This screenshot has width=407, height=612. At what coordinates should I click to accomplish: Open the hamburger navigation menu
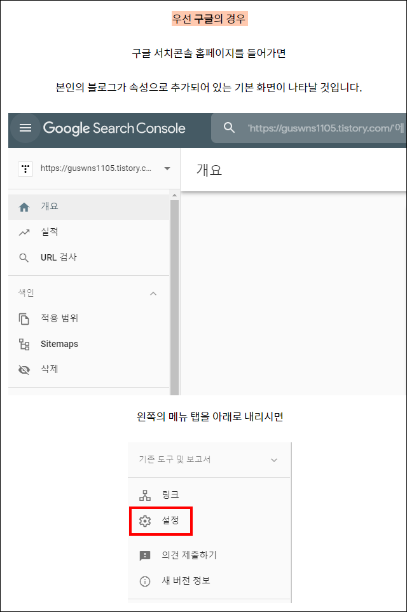(x=25, y=128)
